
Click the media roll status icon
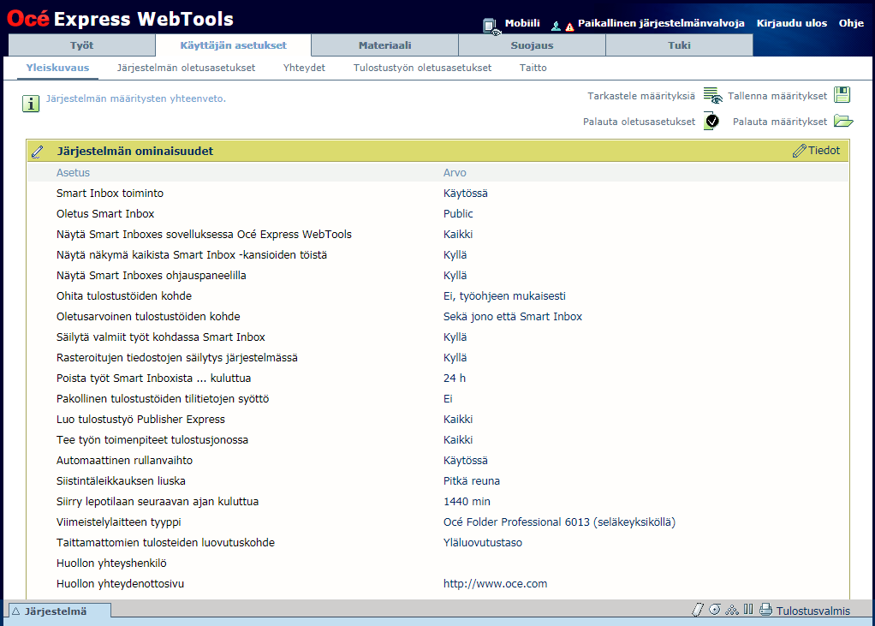pos(715,609)
